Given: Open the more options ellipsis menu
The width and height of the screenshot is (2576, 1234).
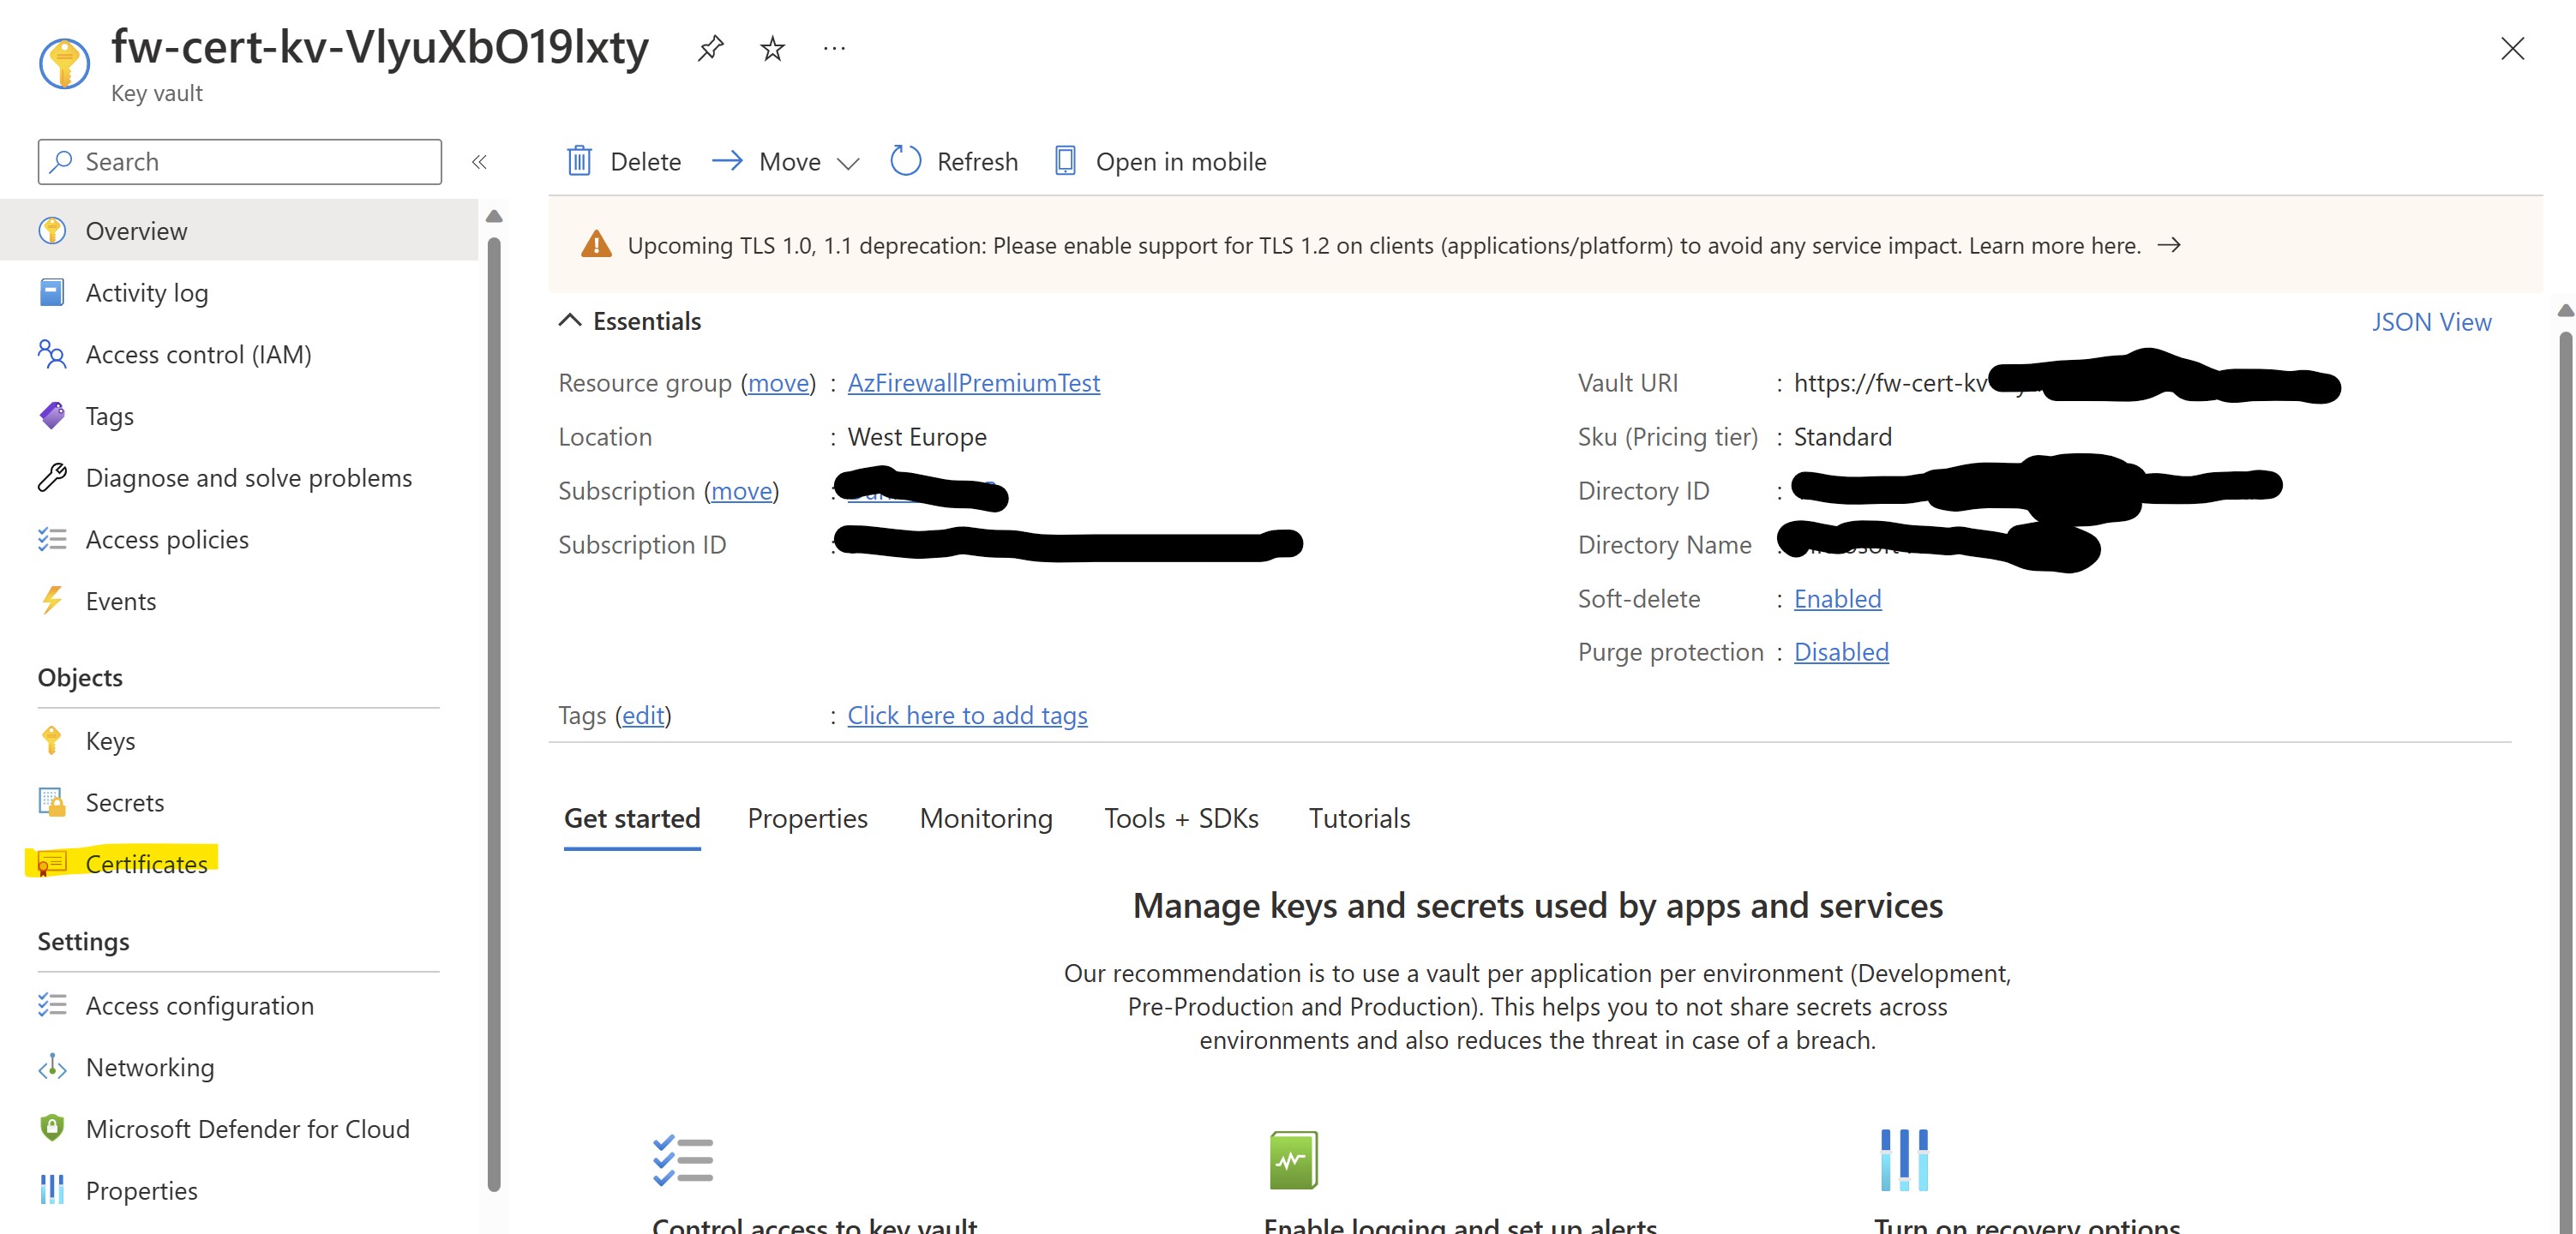Looking at the screenshot, I should pyautogui.click(x=834, y=48).
